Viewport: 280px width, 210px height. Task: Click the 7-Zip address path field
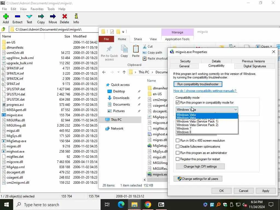54,30
